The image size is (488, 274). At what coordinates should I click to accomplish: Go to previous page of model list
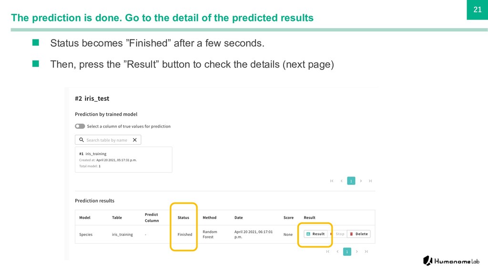coord(341,181)
